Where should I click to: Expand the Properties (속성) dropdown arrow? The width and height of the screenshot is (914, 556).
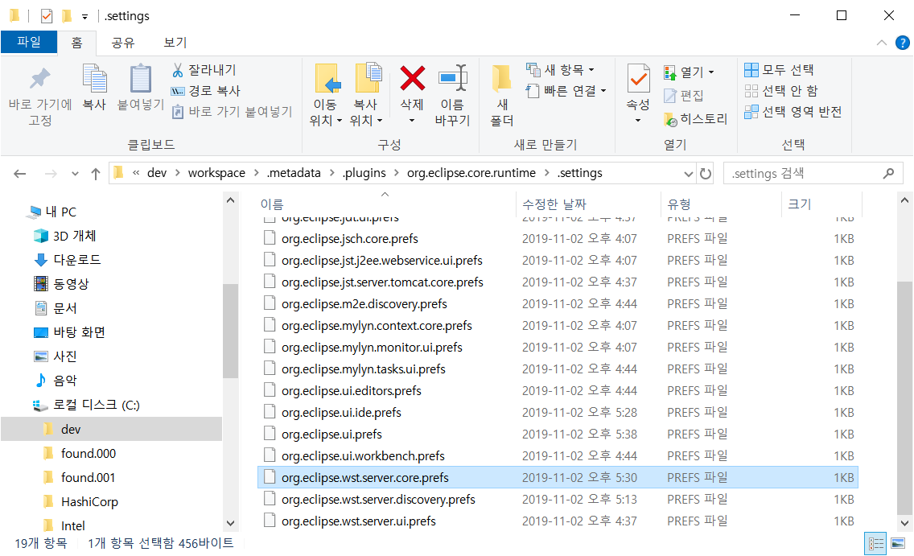638,121
